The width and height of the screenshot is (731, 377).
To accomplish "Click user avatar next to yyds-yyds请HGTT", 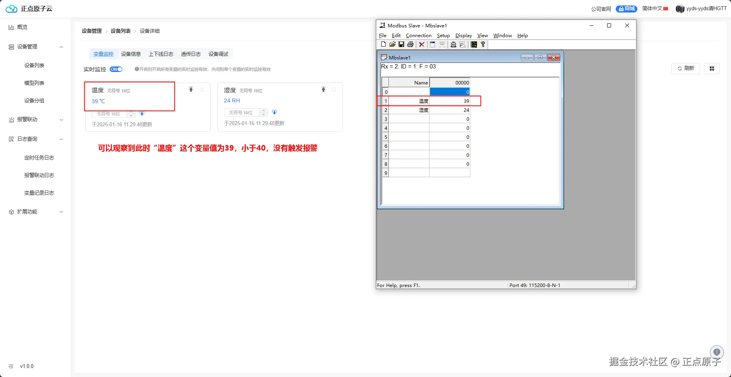I will tap(680, 9).
